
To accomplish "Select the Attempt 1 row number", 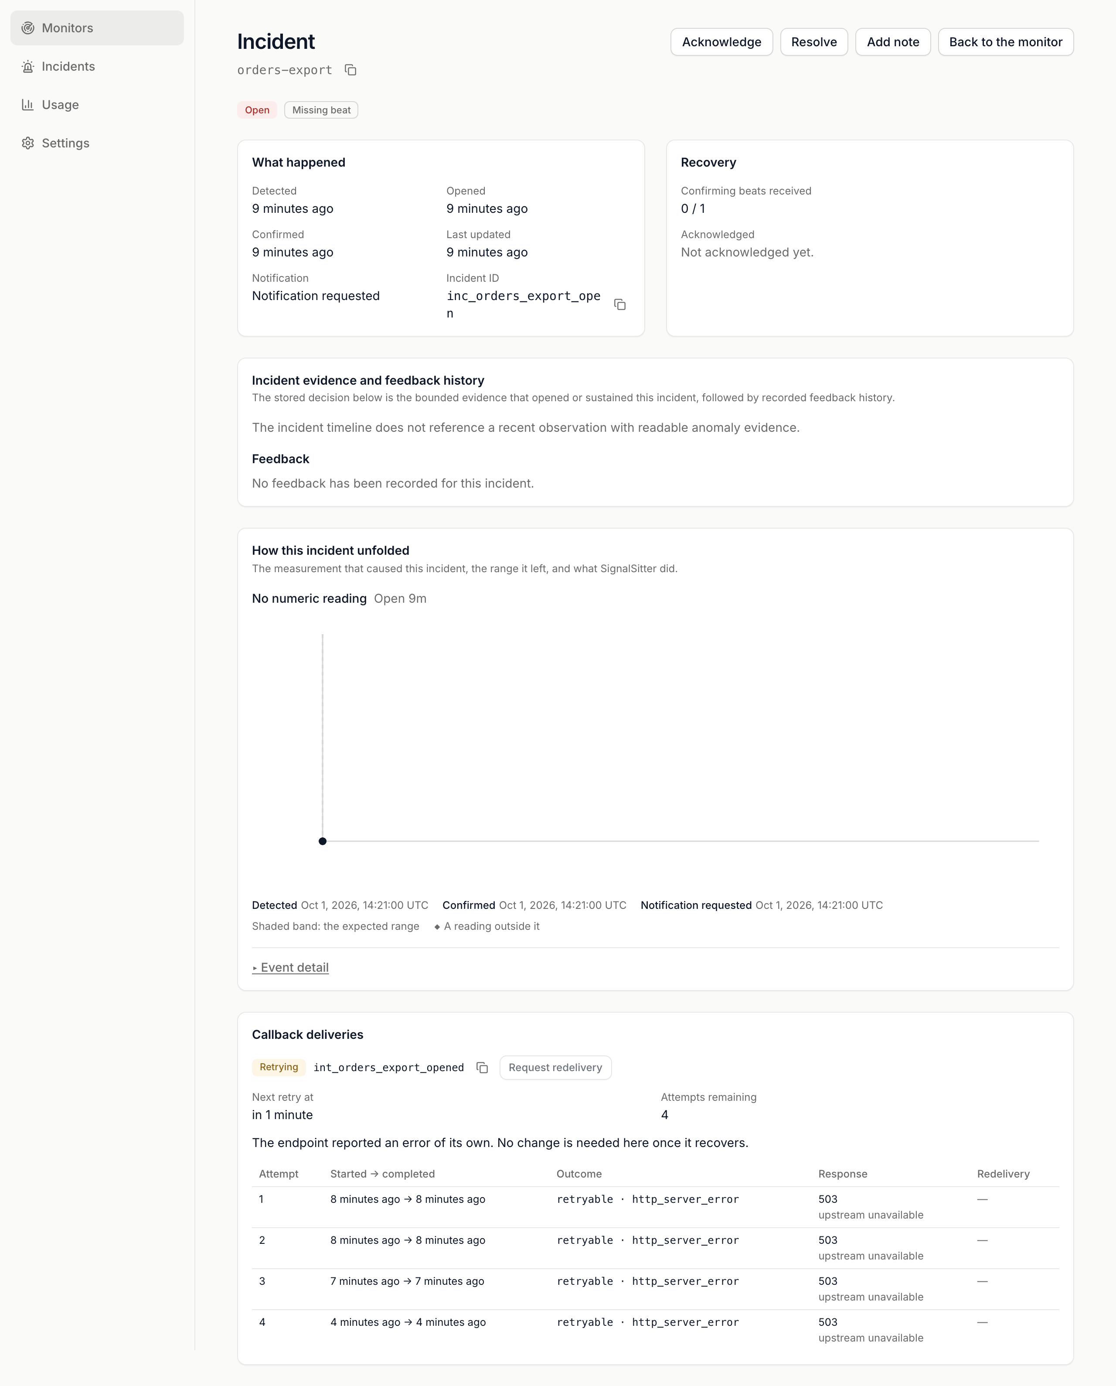I will [x=262, y=1199].
